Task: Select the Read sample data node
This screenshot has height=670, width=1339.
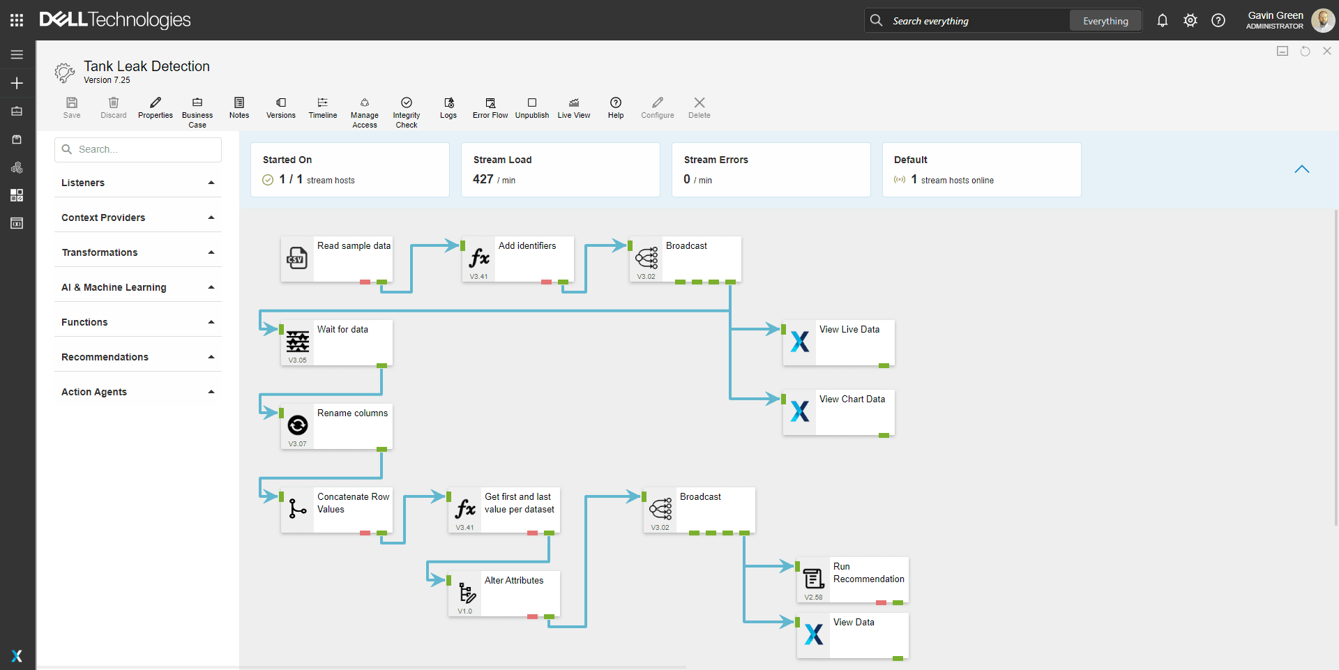Action: click(x=337, y=259)
